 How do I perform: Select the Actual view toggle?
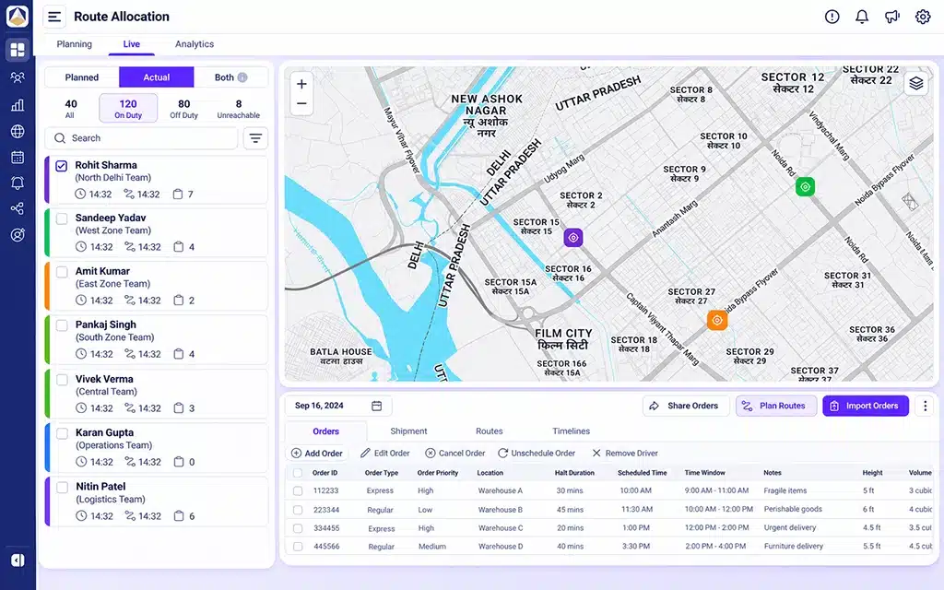[157, 77]
